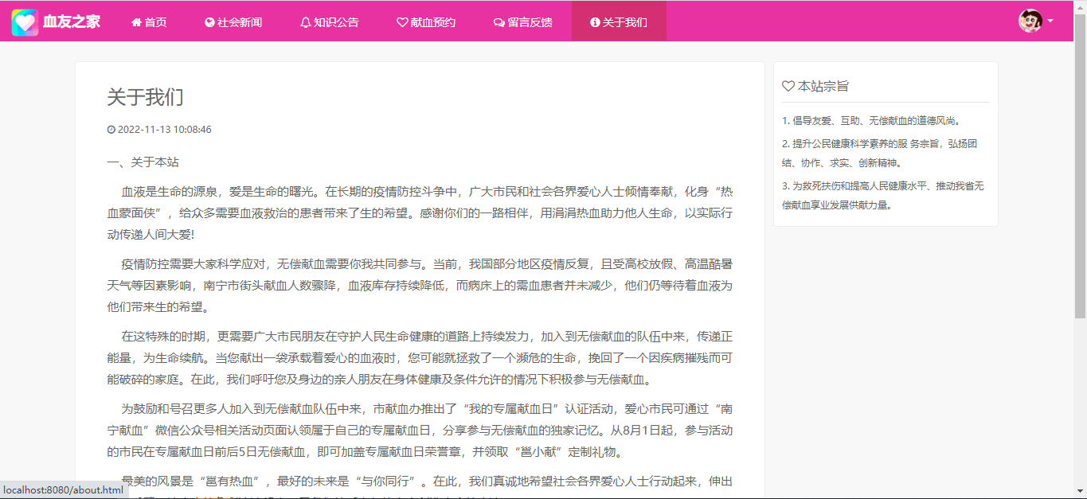Click the scrollbar down arrow
This screenshot has height=499, width=1087.
[1080, 492]
